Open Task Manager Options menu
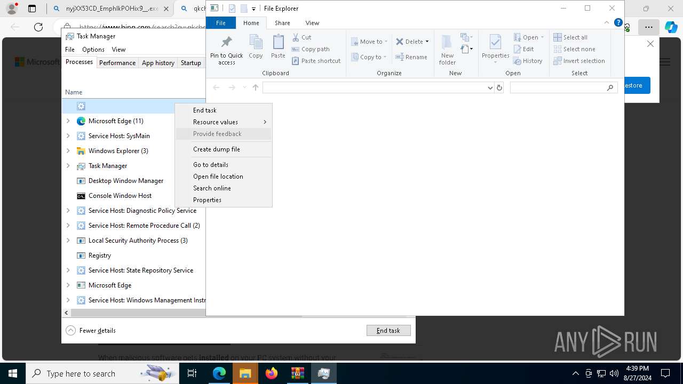Image resolution: width=683 pixels, height=384 pixels. pyautogui.click(x=93, y=50)
